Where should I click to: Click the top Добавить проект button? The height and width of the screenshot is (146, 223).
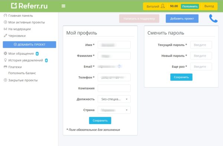click(182, 19)
